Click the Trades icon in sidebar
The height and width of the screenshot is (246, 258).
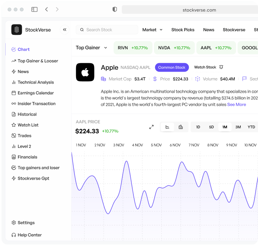[x=14, y=136]
